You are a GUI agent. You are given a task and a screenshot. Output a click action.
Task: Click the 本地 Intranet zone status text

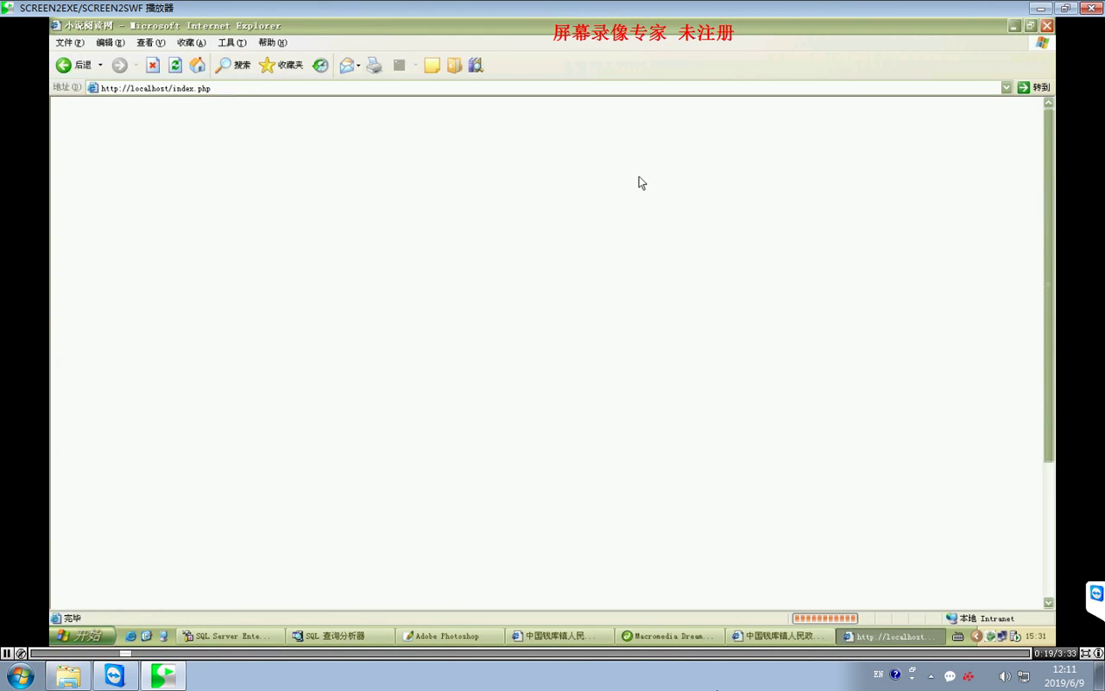point(987,618)
